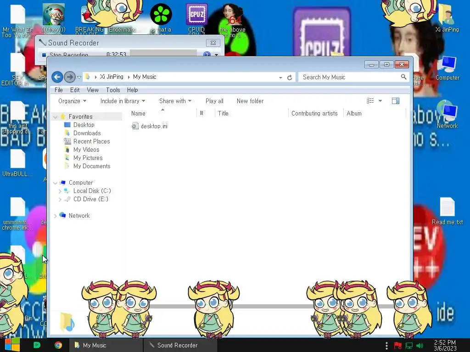Open the Share with dropdown
The width and height of the screenshot is (470, 352).
(x=175, y=101)
